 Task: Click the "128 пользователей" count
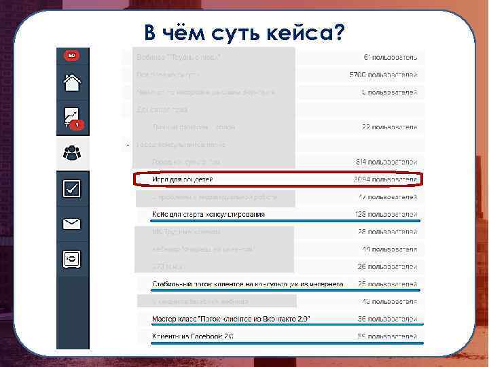[x=386, y=214]
